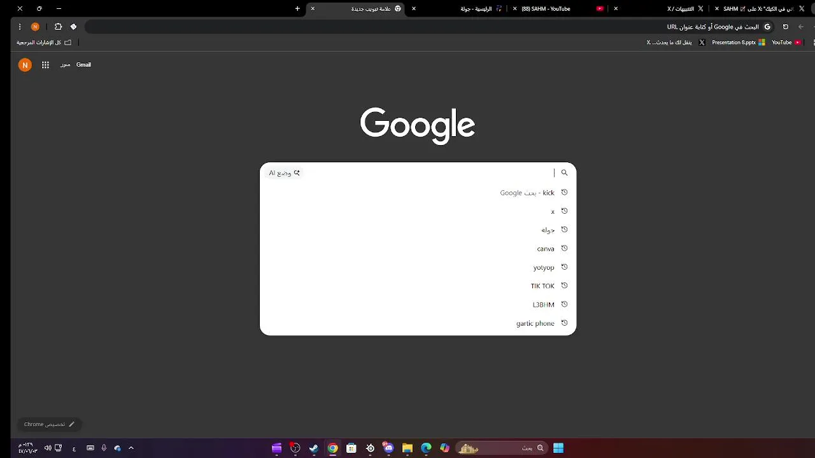Launch Microsoft Edge from the taskbar

click(426, 448)
